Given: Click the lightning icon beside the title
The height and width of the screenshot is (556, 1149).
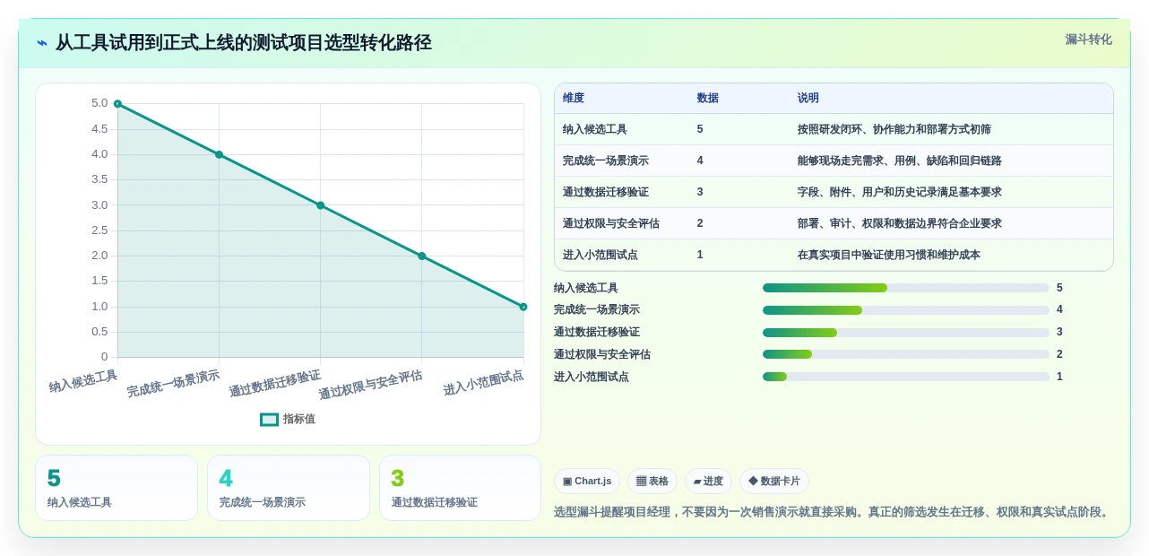Looking at the screenshot, I should click(x=42, y=43).
